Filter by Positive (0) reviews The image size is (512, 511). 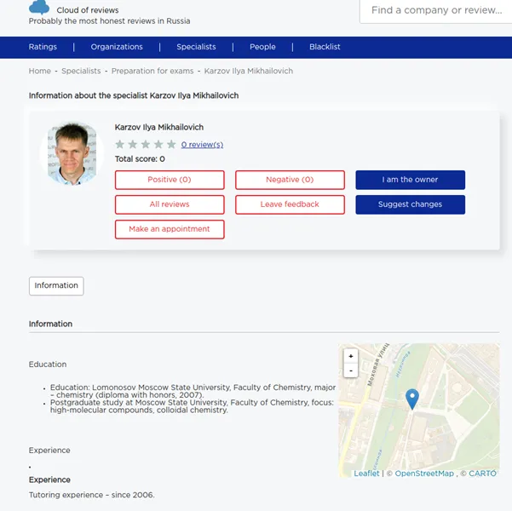pos(170,180)
